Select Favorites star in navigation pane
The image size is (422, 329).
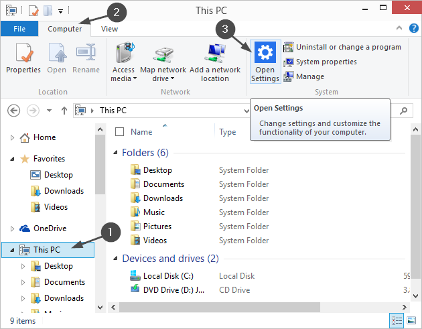(x=25, y=159)
